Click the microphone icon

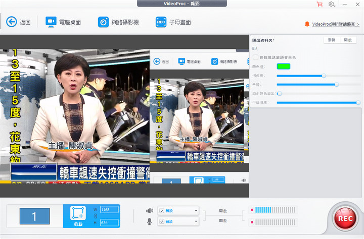pyautogui.click(x=149, y=221)
